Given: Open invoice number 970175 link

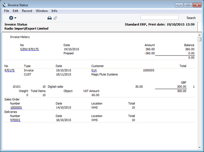Looking at the screenshot, I should 10,70.
